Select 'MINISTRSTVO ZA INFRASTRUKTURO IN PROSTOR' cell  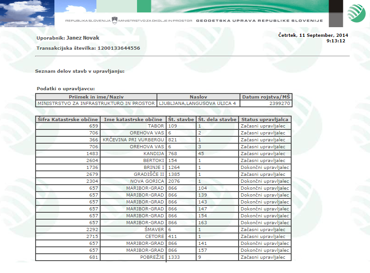[96, 104]
